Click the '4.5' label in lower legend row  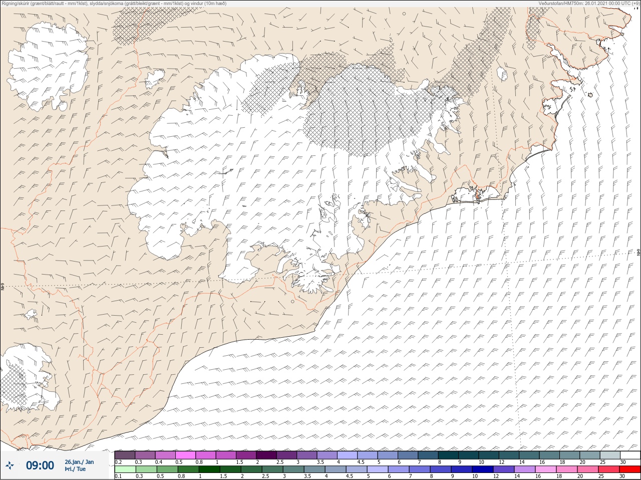pyautogui.click(x=349, y=476)
